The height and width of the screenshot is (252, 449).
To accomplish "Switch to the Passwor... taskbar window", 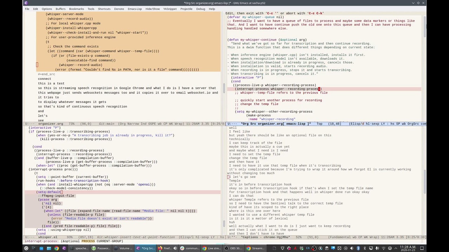I will point(101,248).
